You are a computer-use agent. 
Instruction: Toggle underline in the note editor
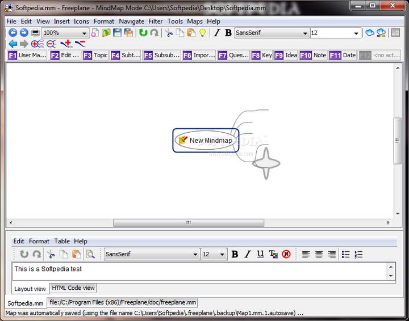[x=260, y=254]
